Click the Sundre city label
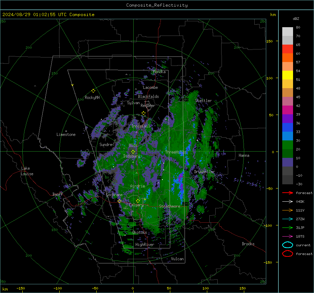This screenshot has width=314, height=293. coord(106,145)
